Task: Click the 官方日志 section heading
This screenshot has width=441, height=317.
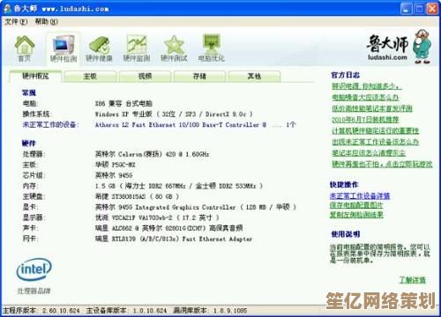Action: pyautogui.click(x=346, y=75)
